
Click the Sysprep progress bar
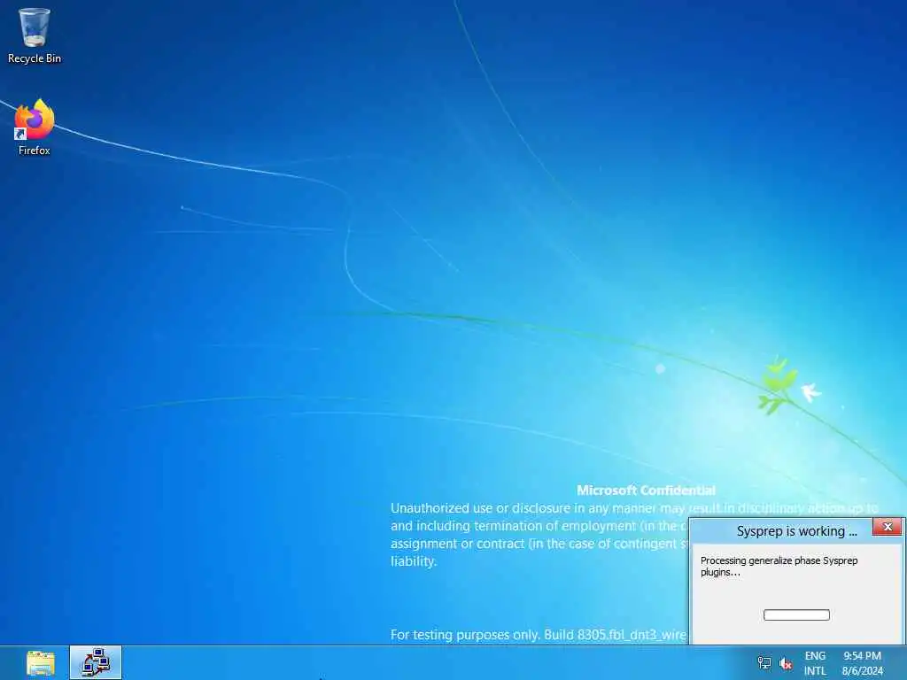(796, 614)
